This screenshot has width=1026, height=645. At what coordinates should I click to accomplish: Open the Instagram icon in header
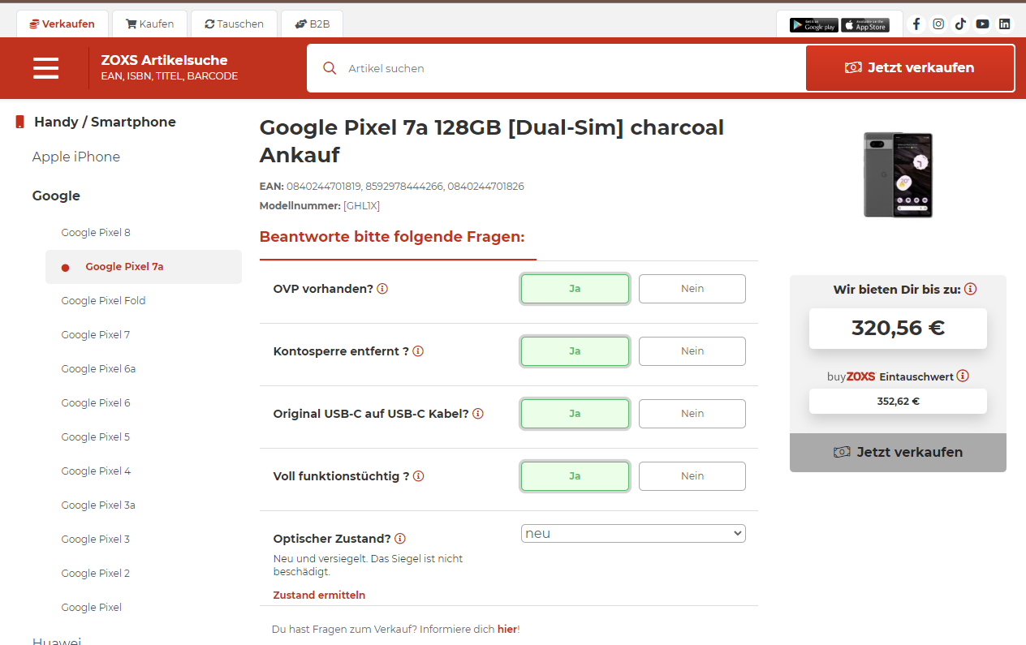(938, 24)
